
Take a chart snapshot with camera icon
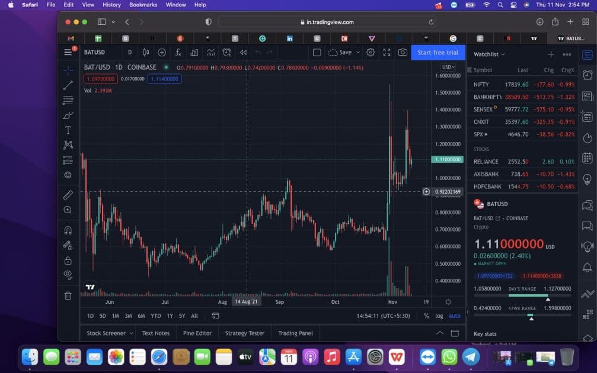coord(403,52)
